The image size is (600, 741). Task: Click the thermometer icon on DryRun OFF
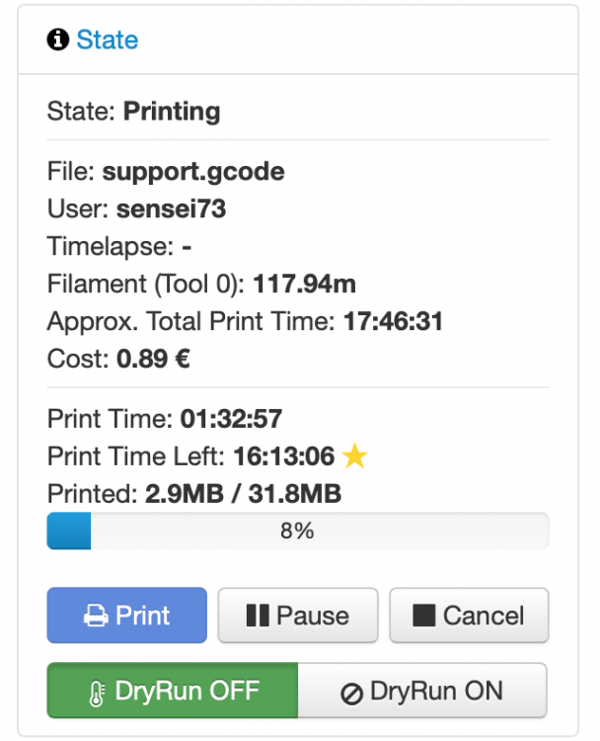point(97,694)
